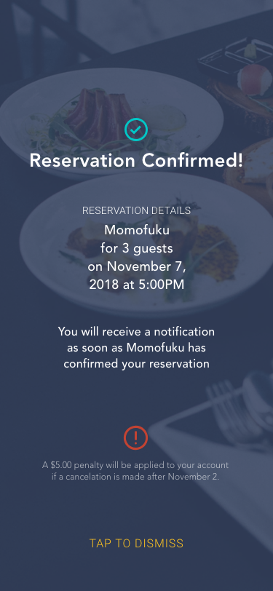Click the Momofuku restaurant name

(x=137, y=230)
